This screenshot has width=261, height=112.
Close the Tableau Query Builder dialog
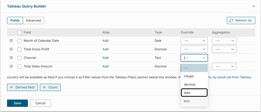pyautogui.click(x=254, y=6)
